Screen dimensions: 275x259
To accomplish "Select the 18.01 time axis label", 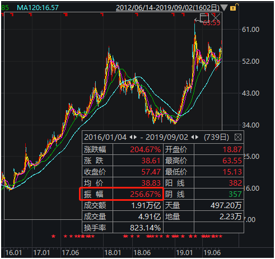I will tap(113, 253).
